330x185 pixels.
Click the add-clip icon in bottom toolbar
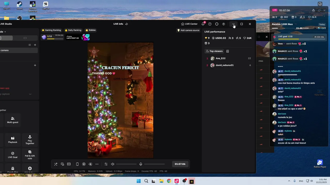point(69,164)
